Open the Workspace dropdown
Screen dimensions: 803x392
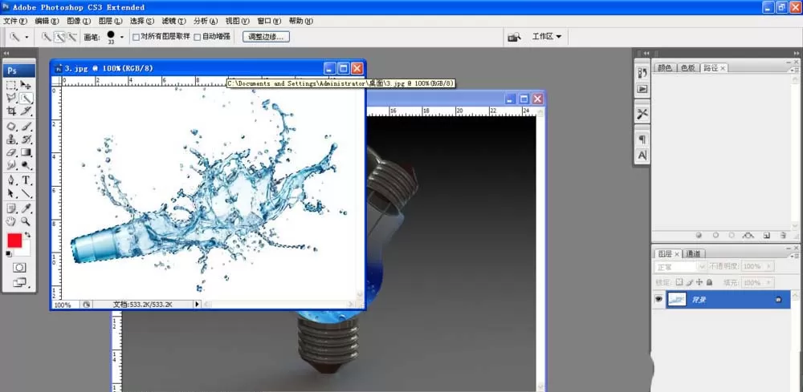[546, 37]
